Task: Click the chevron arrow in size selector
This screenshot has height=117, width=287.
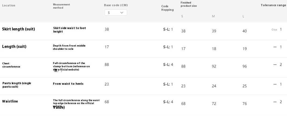Action: tap(122, 13)
